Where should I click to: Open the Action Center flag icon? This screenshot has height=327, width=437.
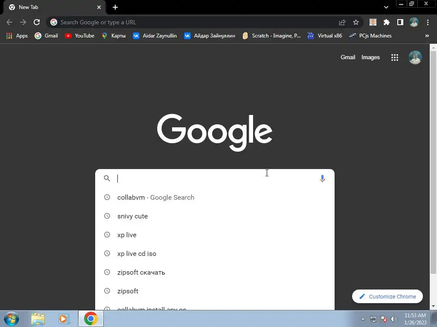pyautogui.click(x=384, y=319)
